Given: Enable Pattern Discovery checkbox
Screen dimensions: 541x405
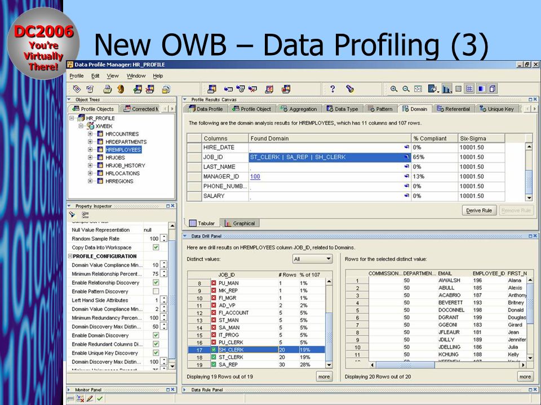Looking at the screenshot, I should click(x=156, y=291).
